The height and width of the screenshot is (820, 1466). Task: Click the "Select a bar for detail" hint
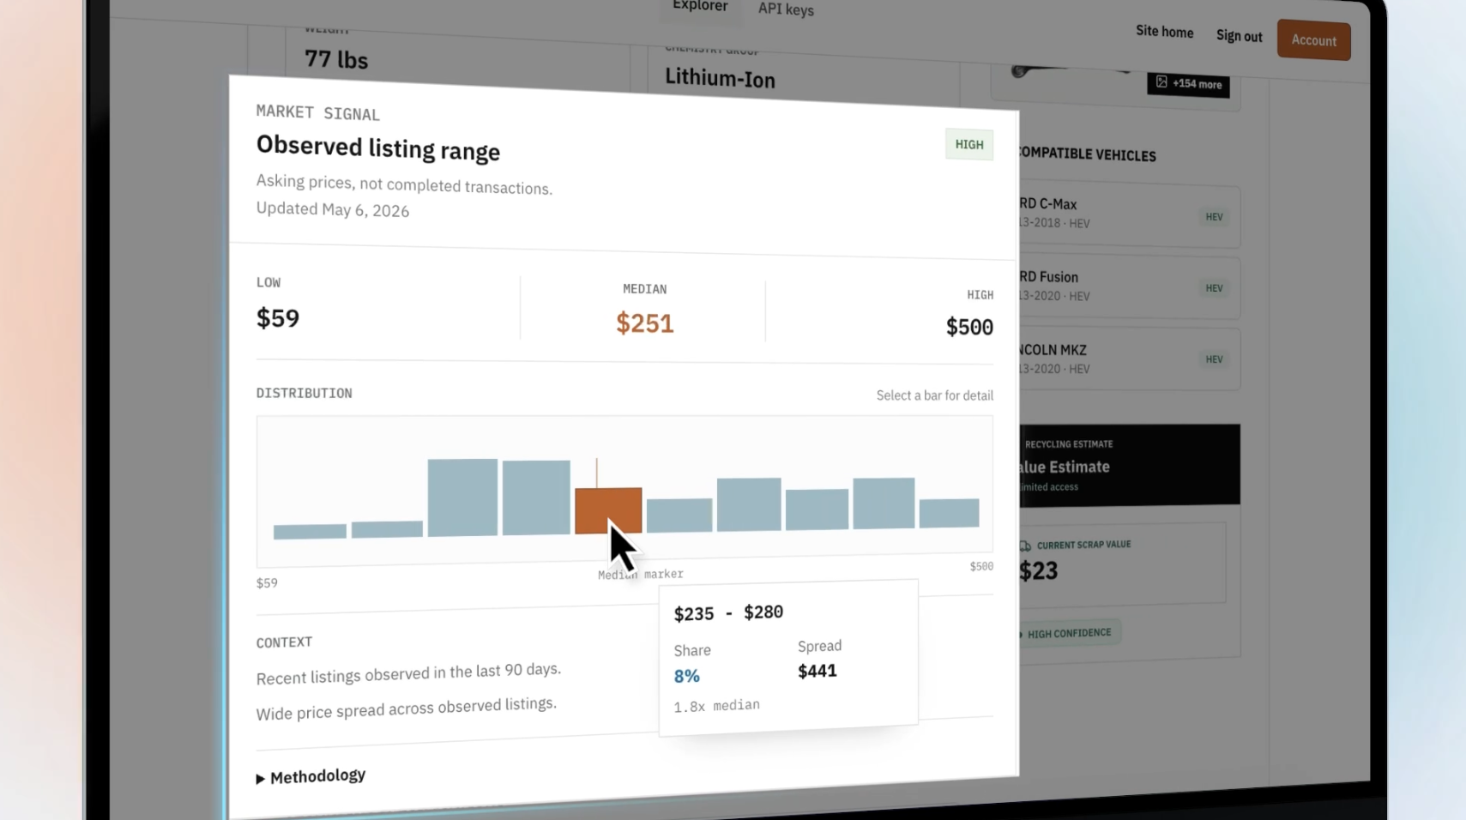click(934, 395)
